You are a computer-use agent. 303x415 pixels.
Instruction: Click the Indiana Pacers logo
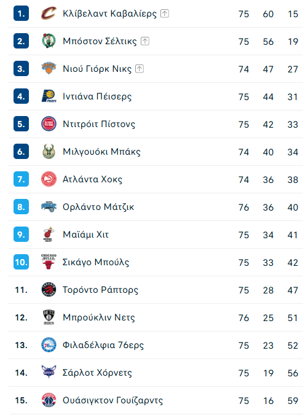49,96
